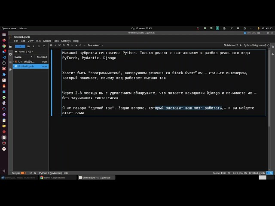
Task: Open the Приложения menu in the top panel
Action: pos(9,28)
